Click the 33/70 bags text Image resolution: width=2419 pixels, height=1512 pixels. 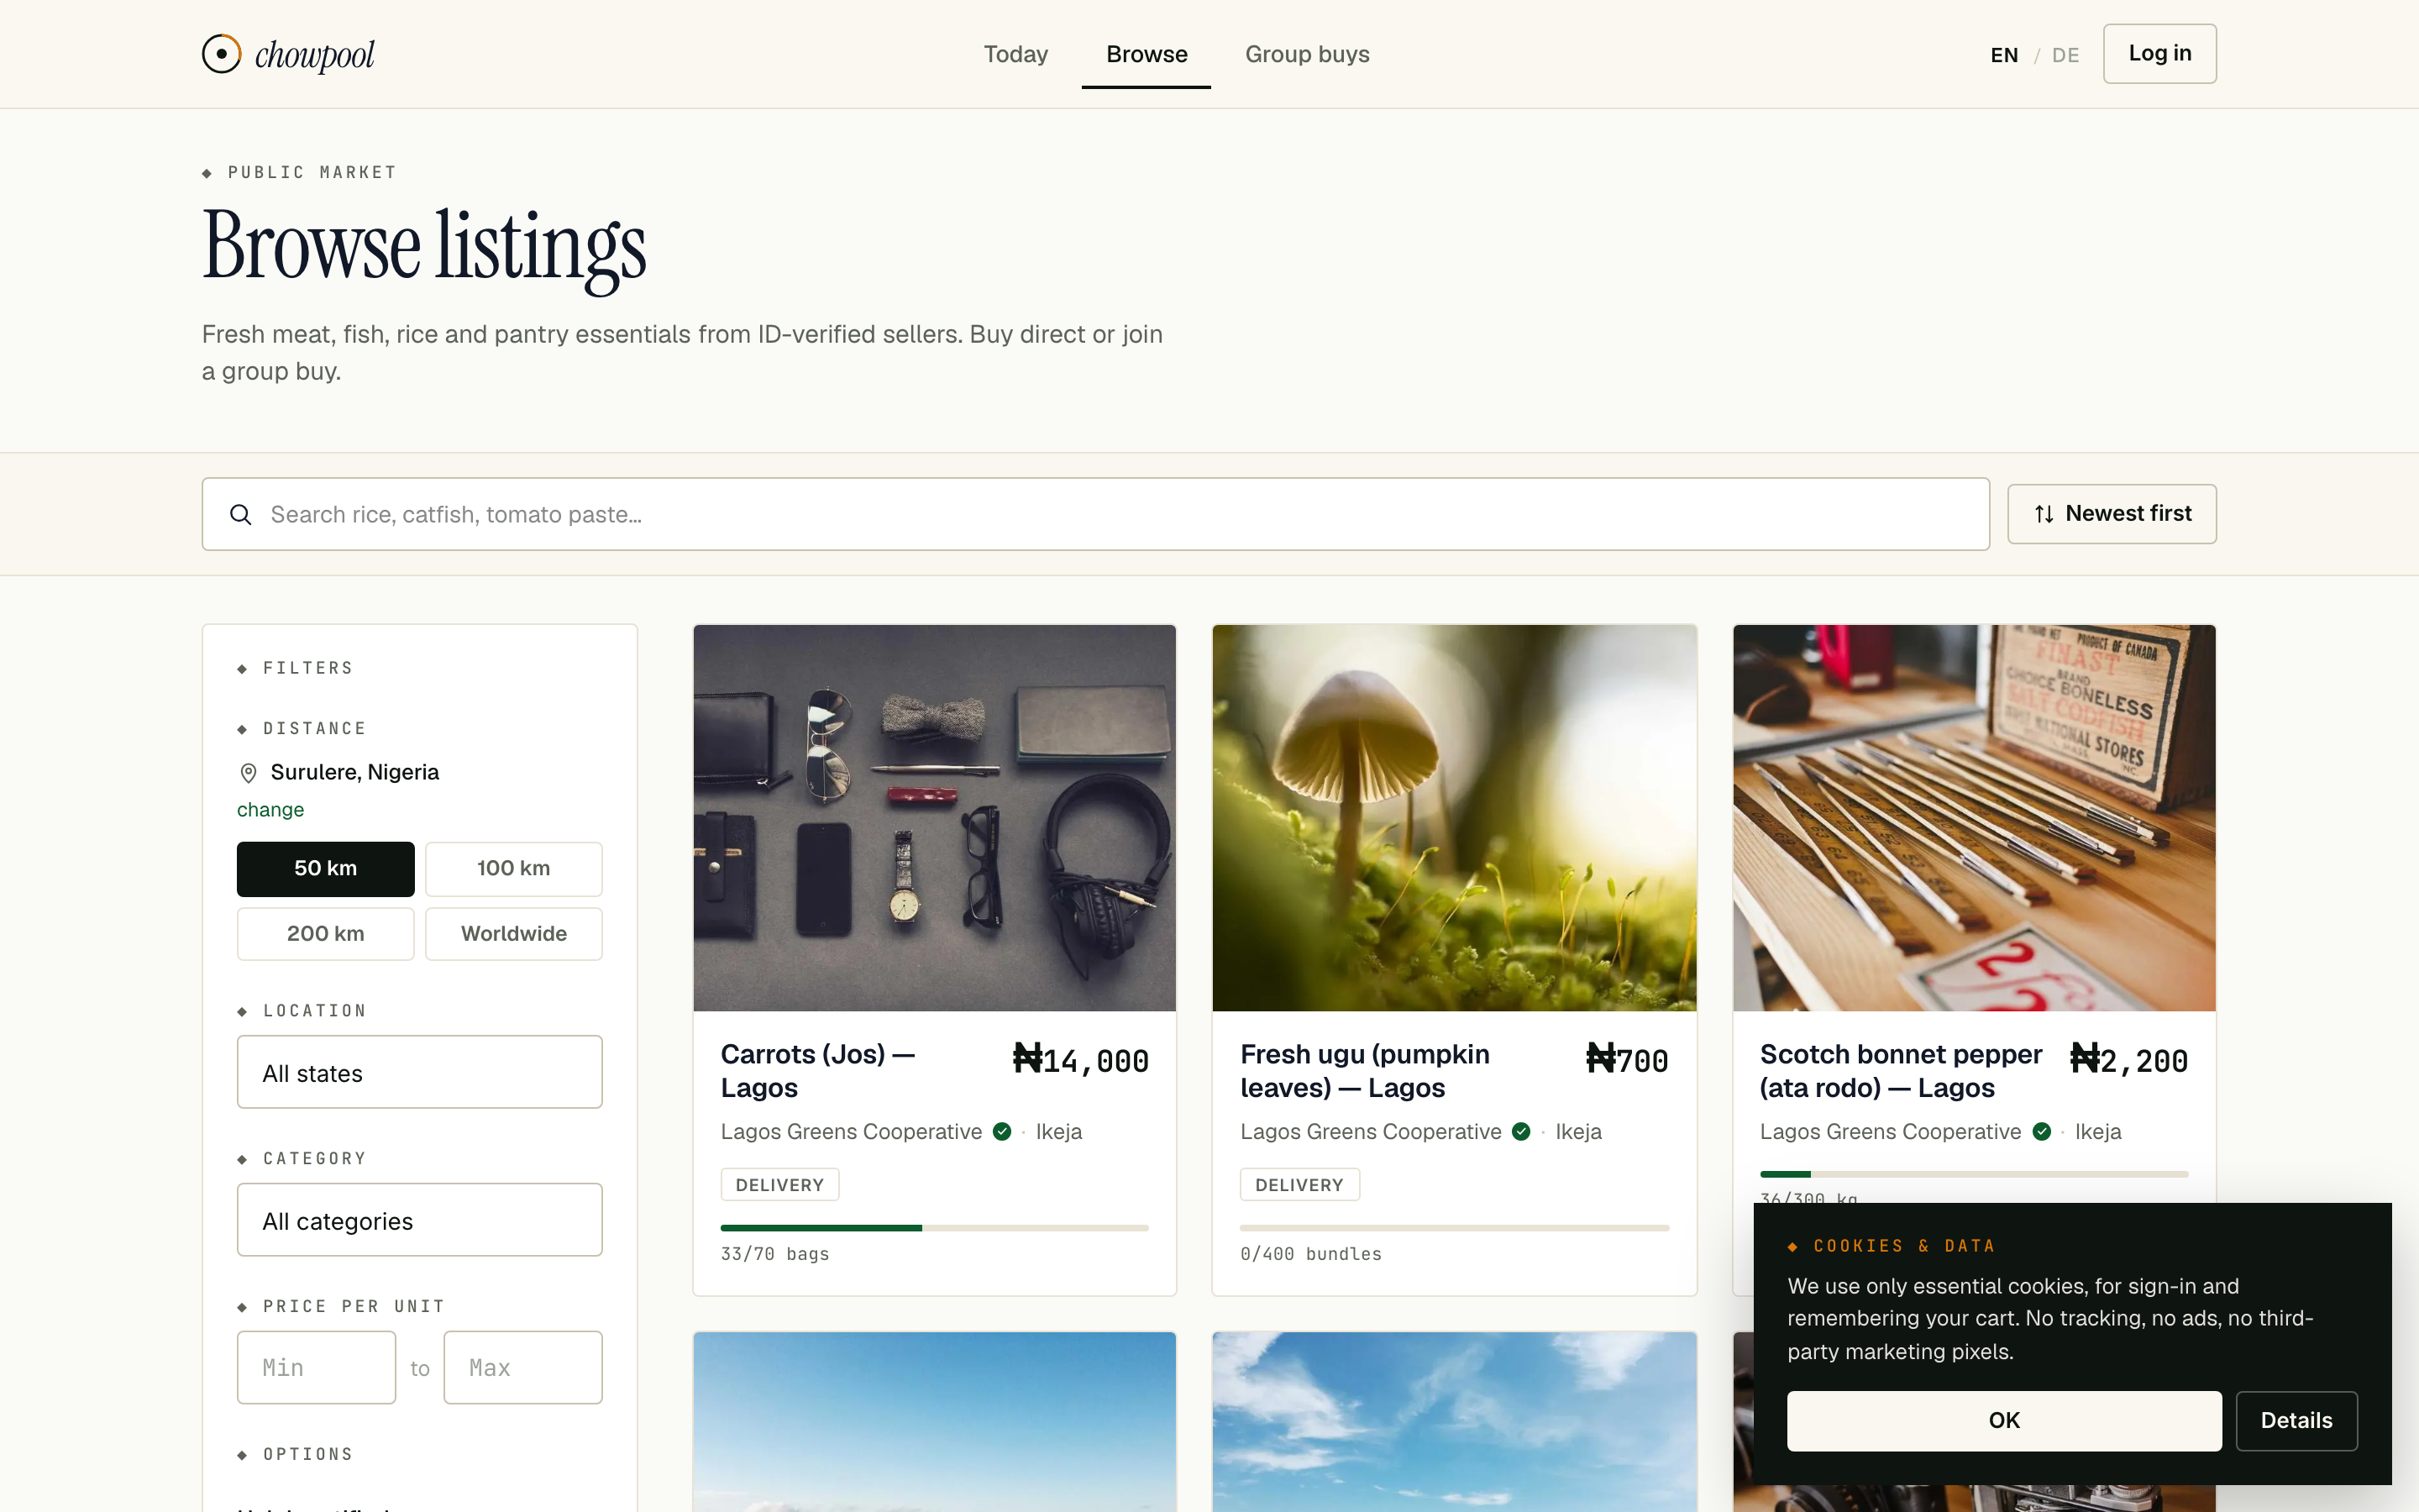(774, 1254)
